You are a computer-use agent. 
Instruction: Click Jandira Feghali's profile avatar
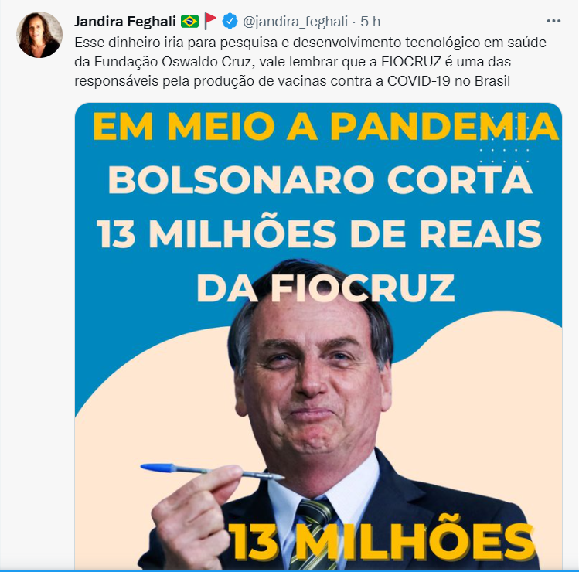pyautogui.click(x=39, y=35)
